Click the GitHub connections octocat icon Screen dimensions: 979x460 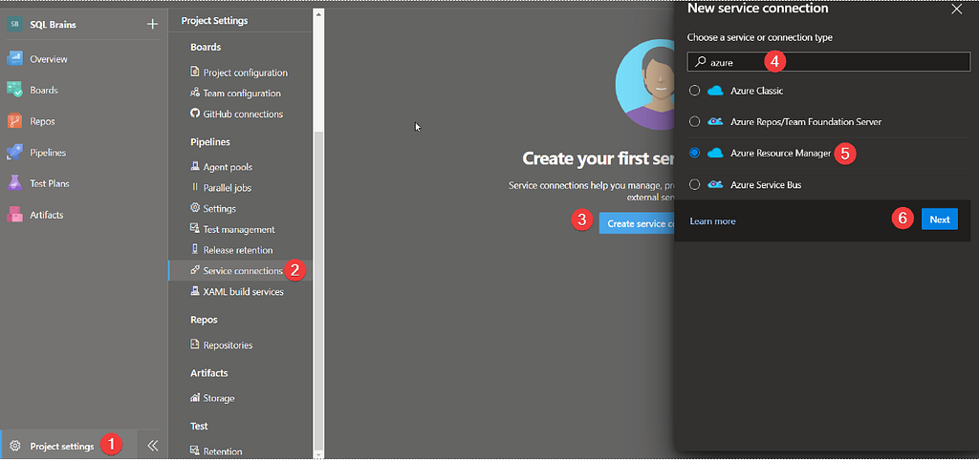tap(194, 114)
